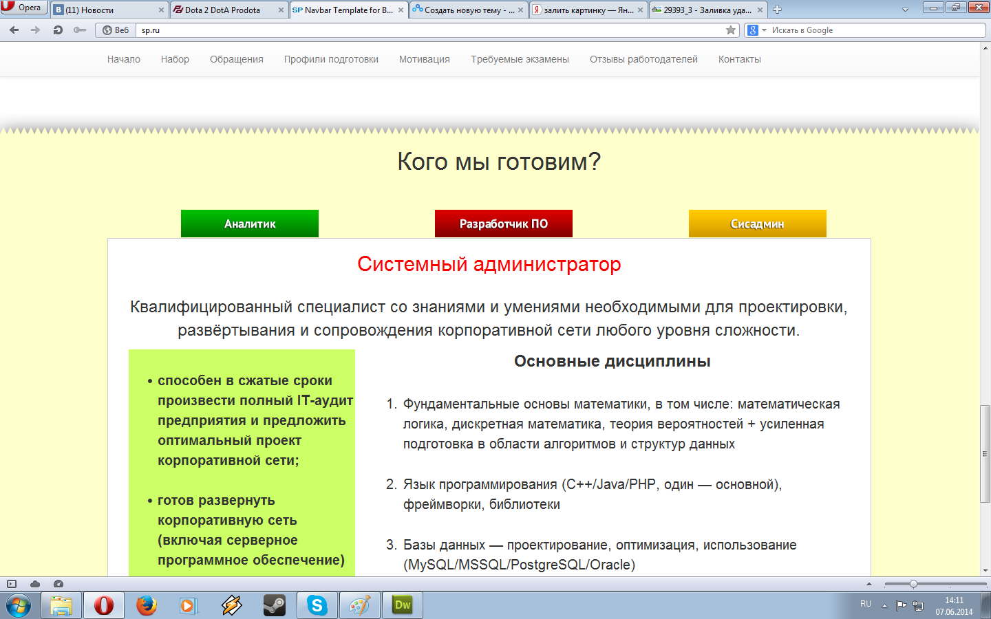Viewport: 991px width, 619px height.
Task: Reload the page with the refresh icon
Action: point(58,30)
